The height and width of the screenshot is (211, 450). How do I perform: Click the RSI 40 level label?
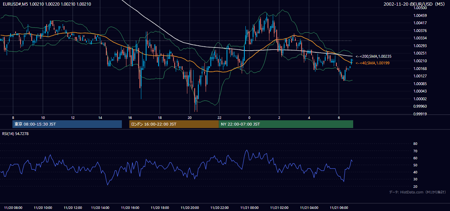point(415,172)
